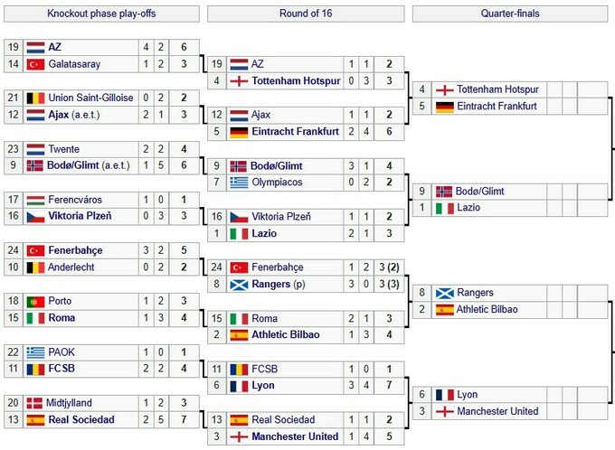Go to the Olympiacos team page
This screenshot has height=450, width=615.
[x=279, y=183]
